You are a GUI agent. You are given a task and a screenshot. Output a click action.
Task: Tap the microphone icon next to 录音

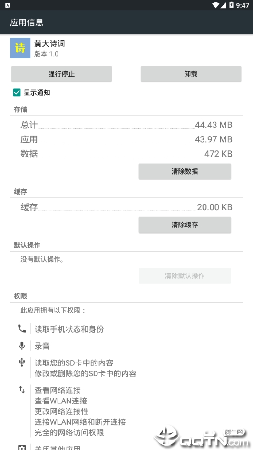point(22,345)
